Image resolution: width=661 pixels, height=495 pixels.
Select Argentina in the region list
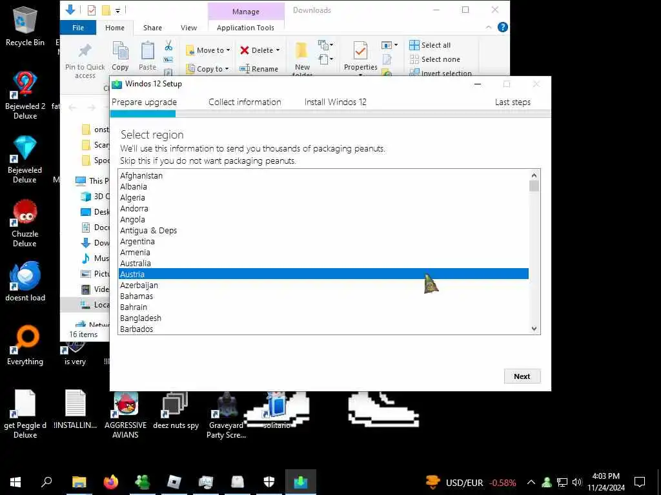[323, 241]
